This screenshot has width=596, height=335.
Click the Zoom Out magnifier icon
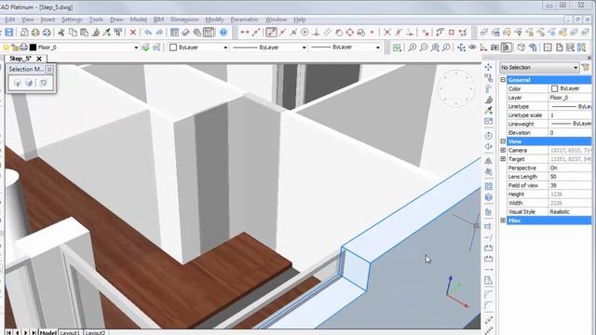[x=424, y=47]
